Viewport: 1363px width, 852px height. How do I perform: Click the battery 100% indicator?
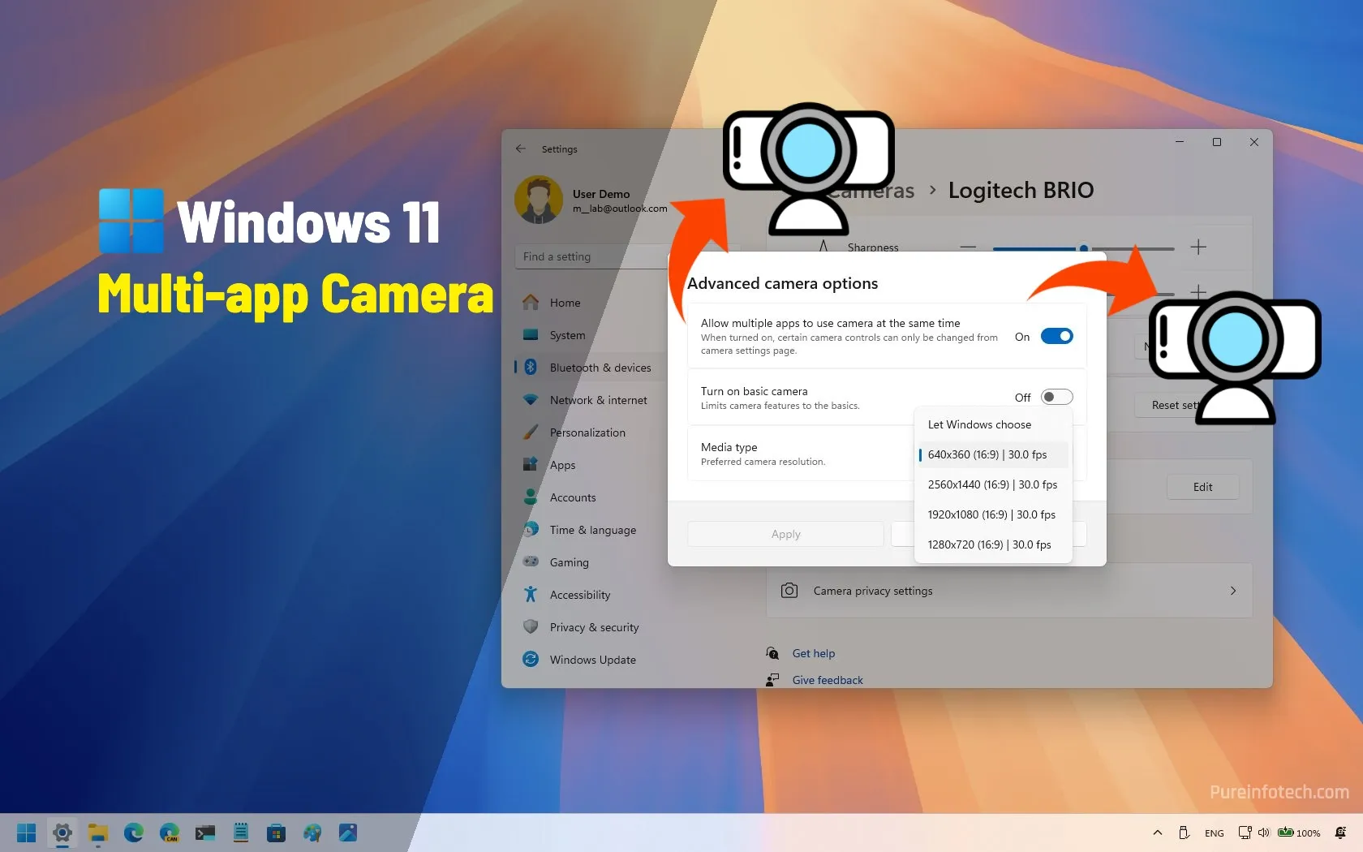[1298, 833]
